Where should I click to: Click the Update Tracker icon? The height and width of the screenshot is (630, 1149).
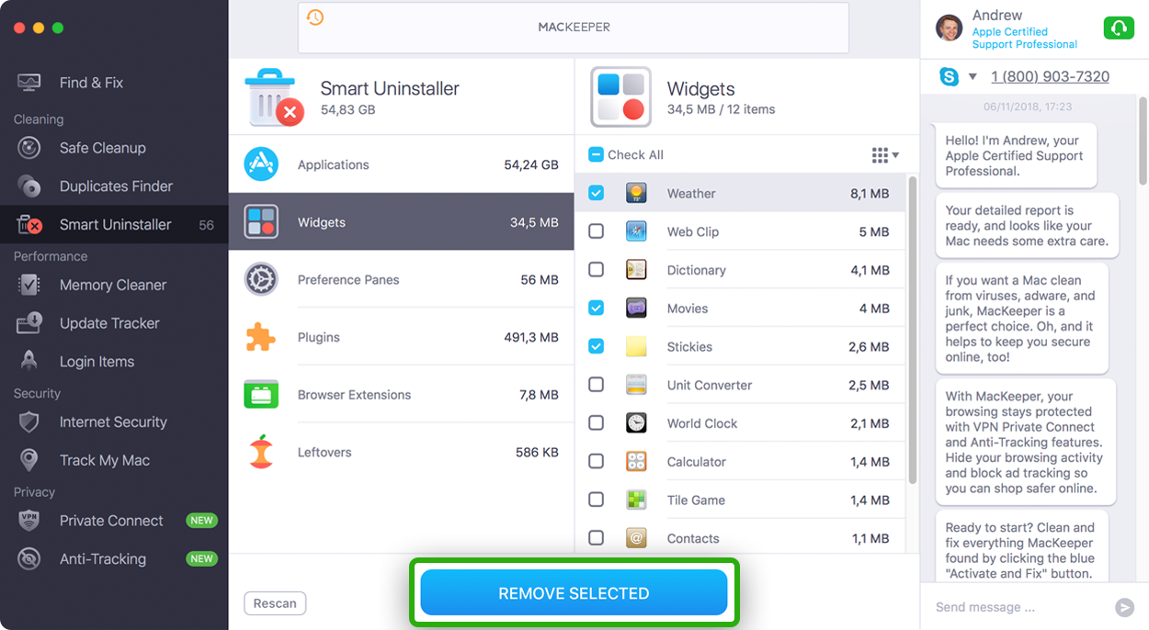pyautogui.click(x=29, y=323)
